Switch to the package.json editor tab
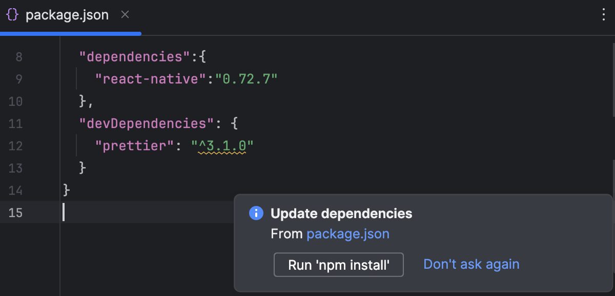Image resolution: width=615 pixels, height=296 pixels. [67, 15]
